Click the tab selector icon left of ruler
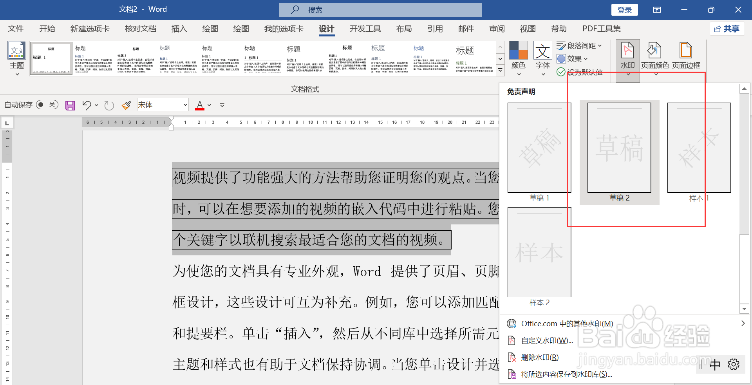Viewport: 752px width, 385px height. 7,123
